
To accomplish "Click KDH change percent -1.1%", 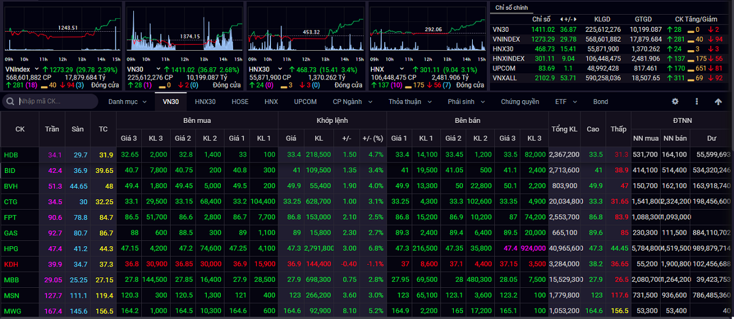I will [374, 264].
